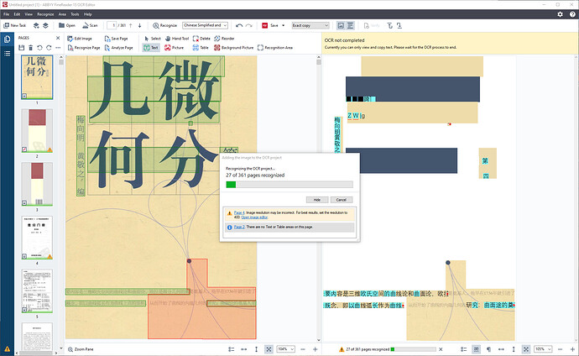
Task: Open the Tools menu
Action: [x=75, y=14]
